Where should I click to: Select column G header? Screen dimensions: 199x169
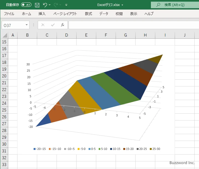coord(126,35)
